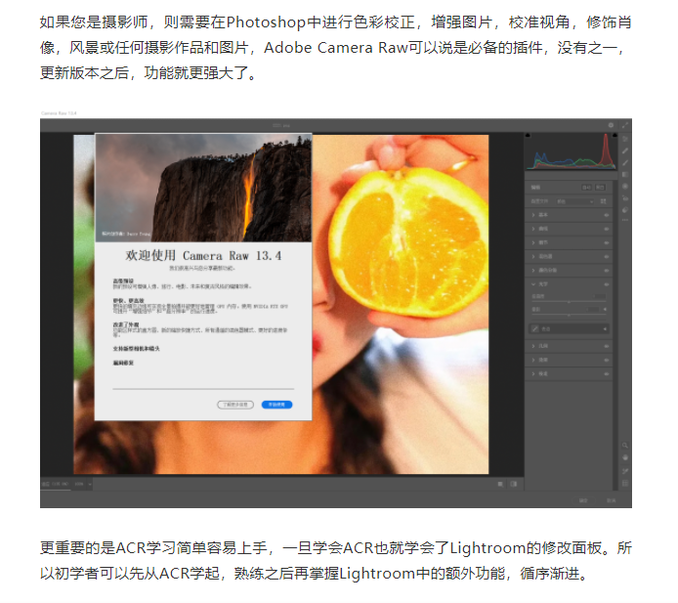Click the orange slice in preview photo
678x603 pixels.
410,242
